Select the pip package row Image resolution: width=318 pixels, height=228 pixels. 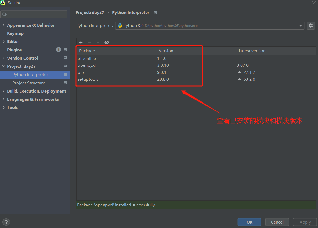[x=196, y=72]
